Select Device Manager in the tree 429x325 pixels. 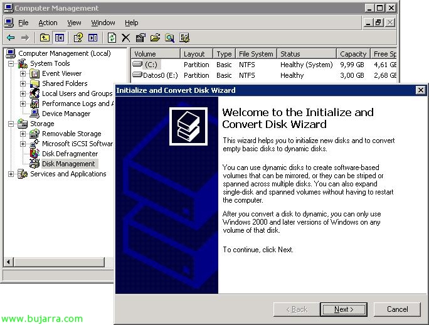66,114
